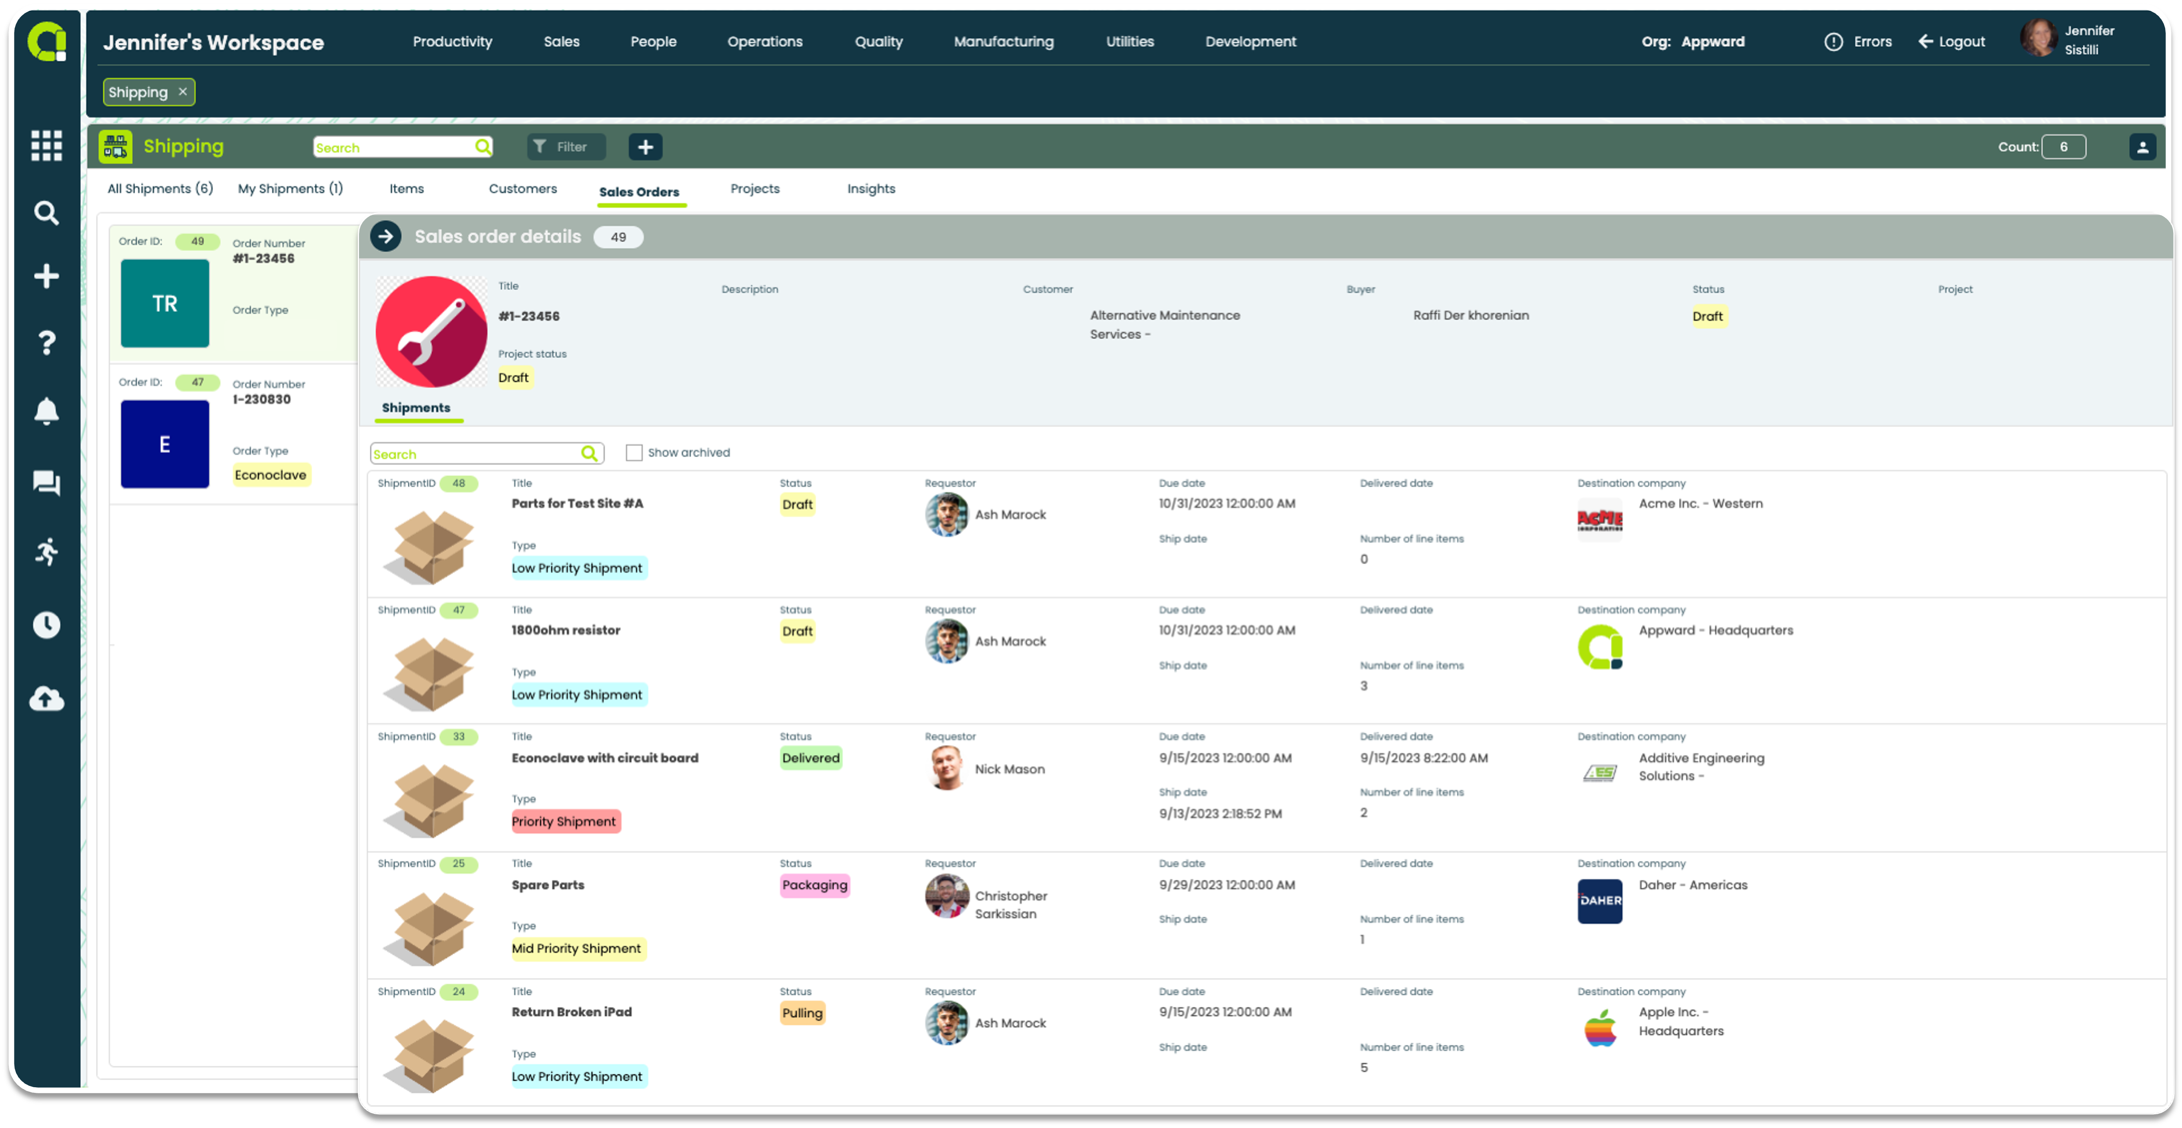
Task: Click the Org Appward label
Action: [1693, 42]
